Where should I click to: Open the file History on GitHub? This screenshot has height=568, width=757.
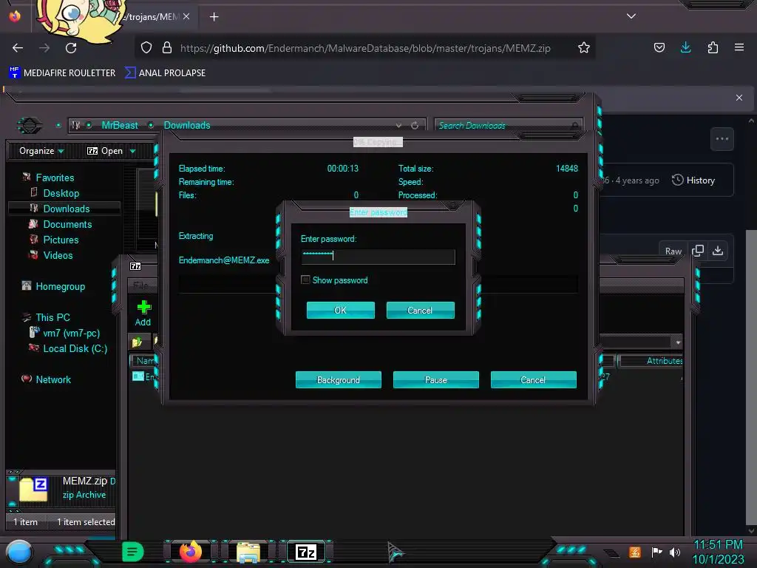coord(693,180)
